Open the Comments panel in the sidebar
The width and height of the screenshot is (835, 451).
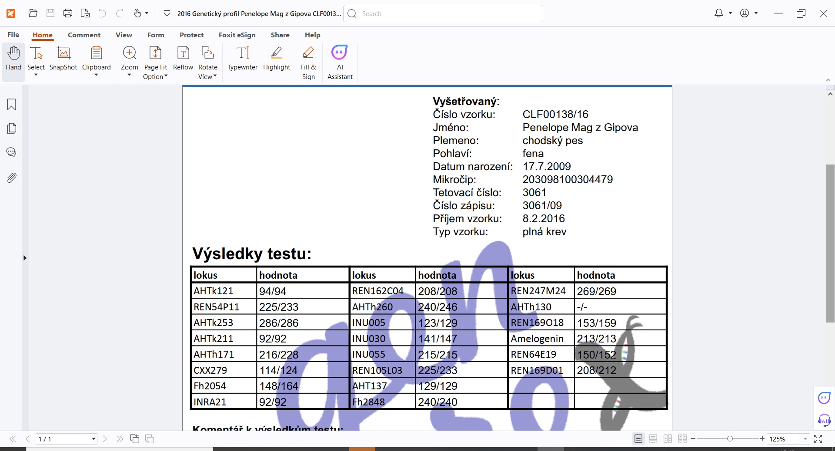(x=12, y=152)
